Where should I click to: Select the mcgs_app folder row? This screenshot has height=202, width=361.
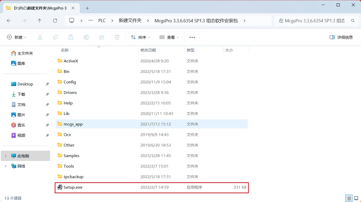tap(152, 124)
